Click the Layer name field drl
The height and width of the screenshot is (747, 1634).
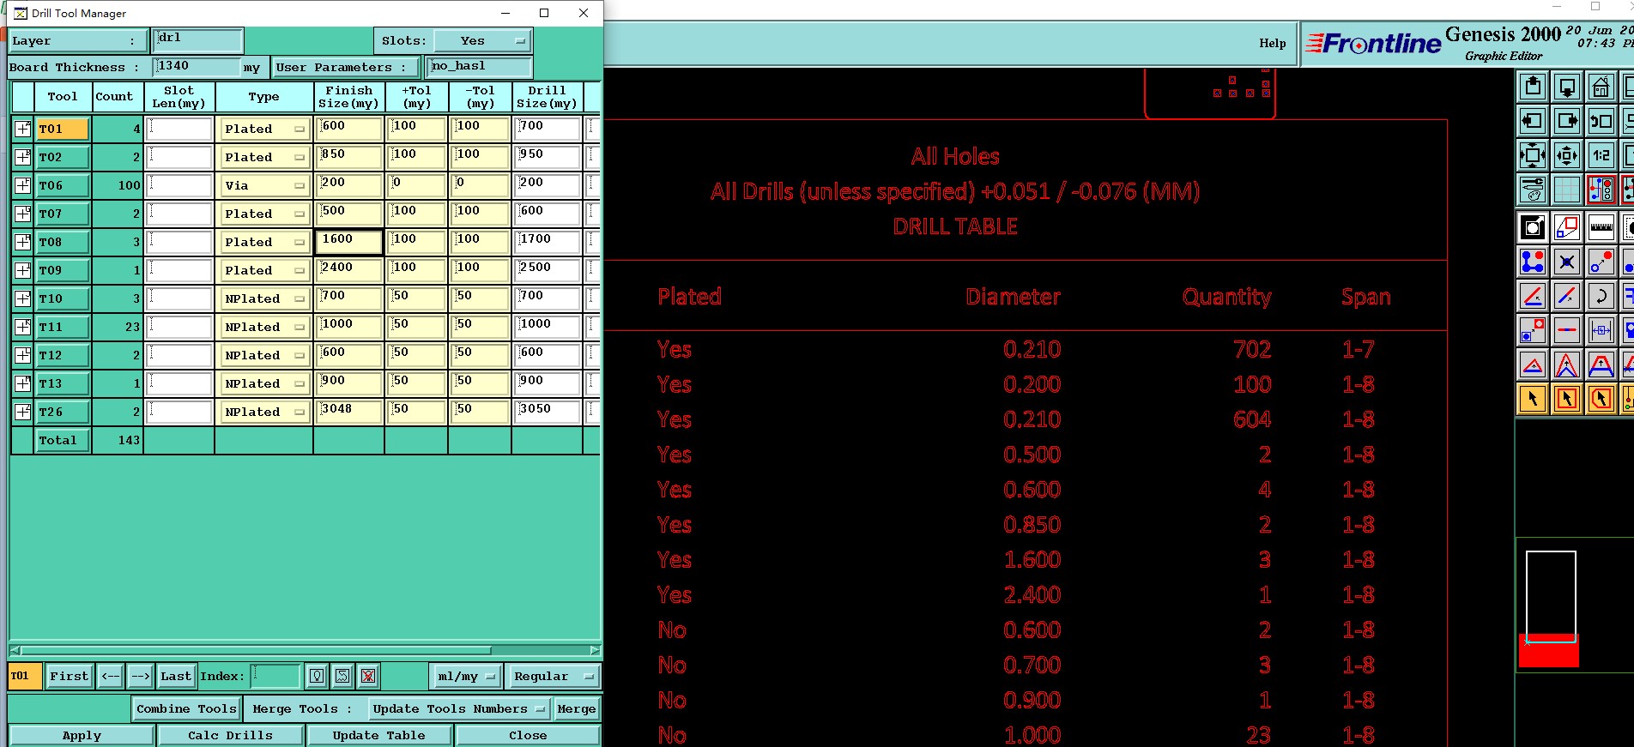tap(198, 40)
